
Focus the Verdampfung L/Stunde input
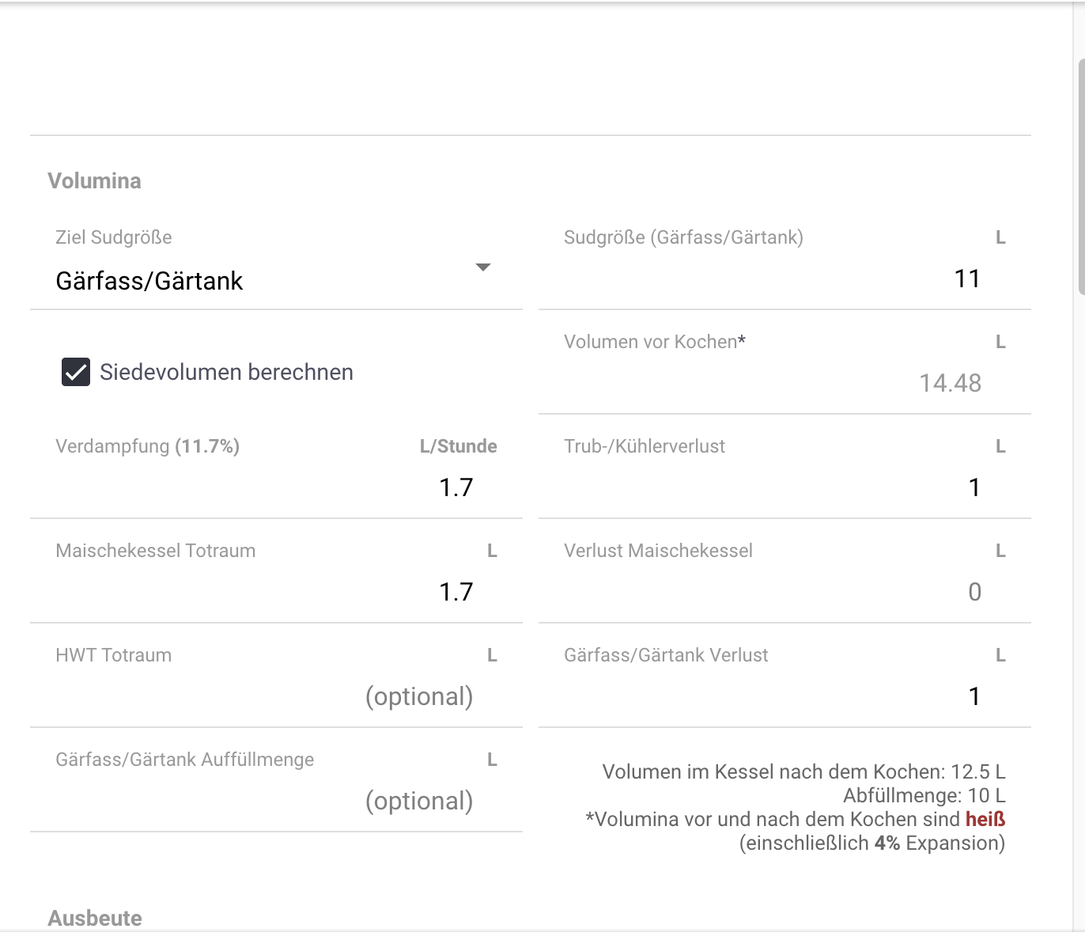coord(277,487)
